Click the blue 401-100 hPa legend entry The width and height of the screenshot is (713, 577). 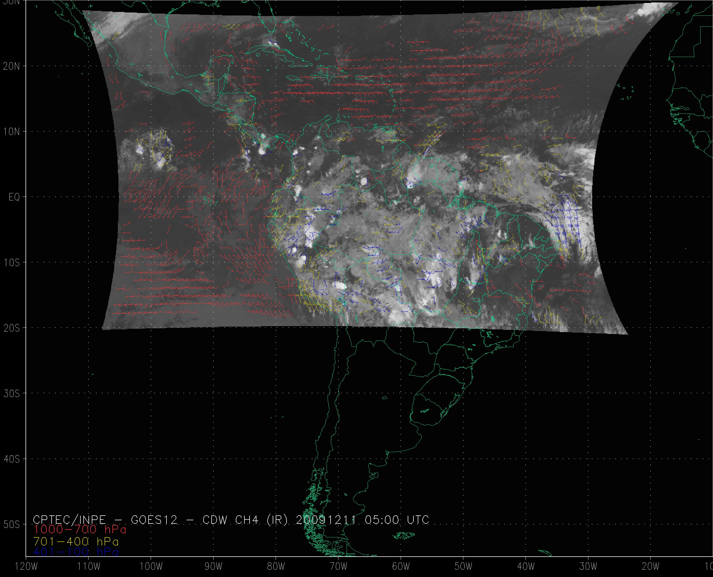(x=76, y=552)
